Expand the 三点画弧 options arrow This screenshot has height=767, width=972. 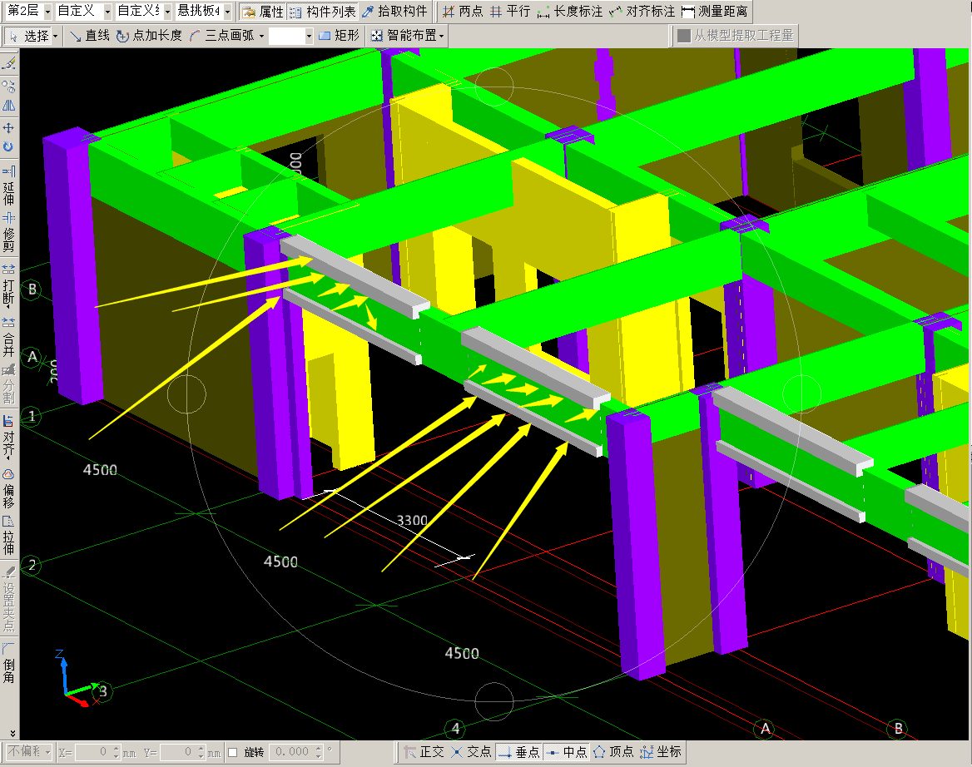coord(261,36)
